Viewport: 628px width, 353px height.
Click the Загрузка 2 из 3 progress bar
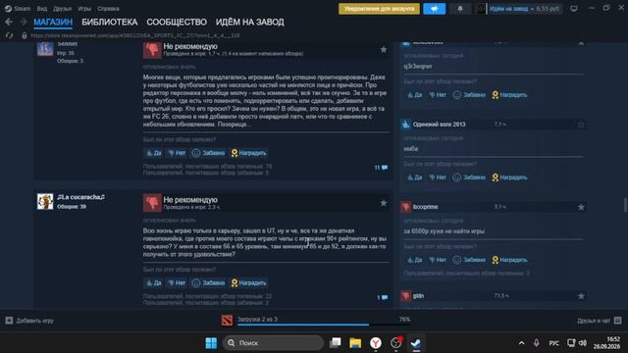click(324, 325)
